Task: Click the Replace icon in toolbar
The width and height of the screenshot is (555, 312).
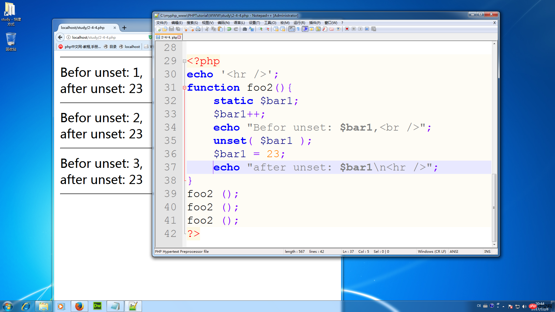Action: tap(251, 29)
